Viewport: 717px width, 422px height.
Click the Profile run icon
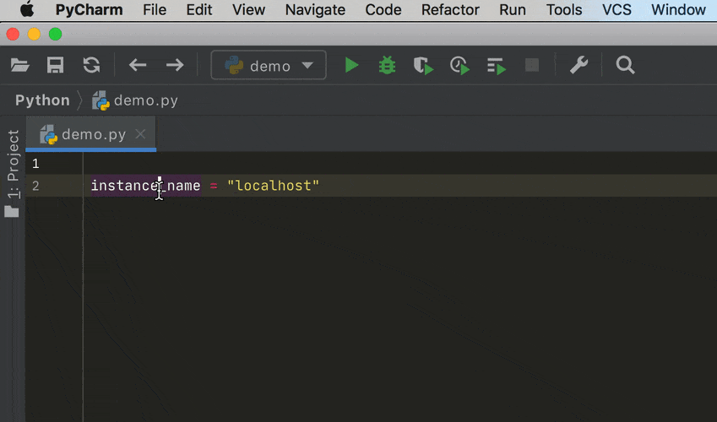coord(459,66)
